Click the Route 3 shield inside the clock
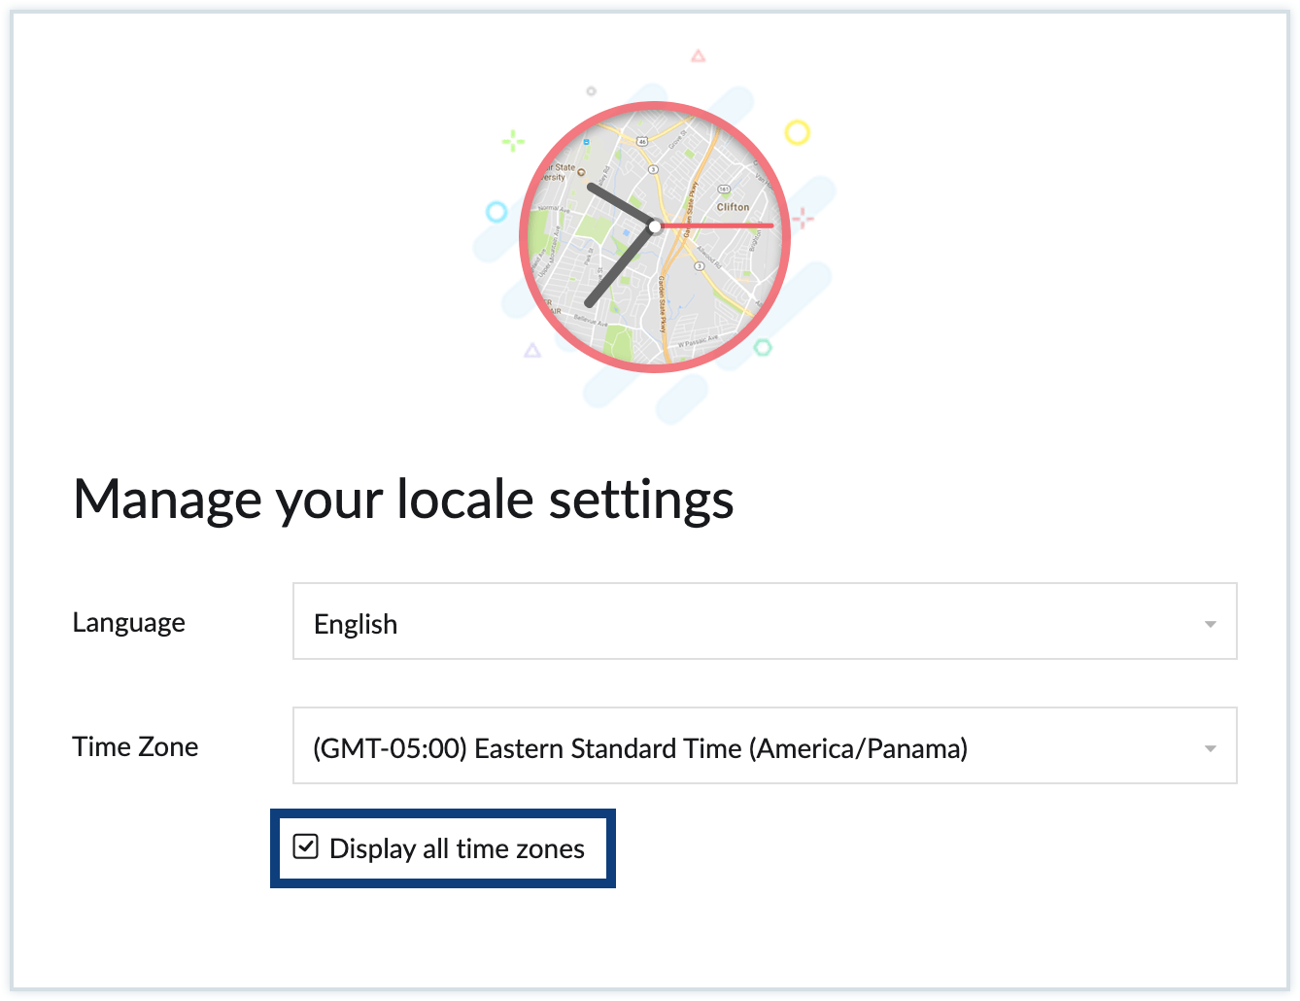 pyautogui.click(x=654, y=168)
